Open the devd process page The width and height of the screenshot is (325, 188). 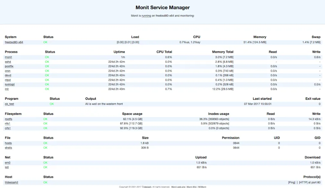8,75
